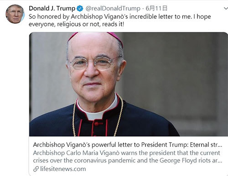The image size is (228, 176).
Task: Click the chain link icon beside lifesitenews.com
Action: click(36, 169)
